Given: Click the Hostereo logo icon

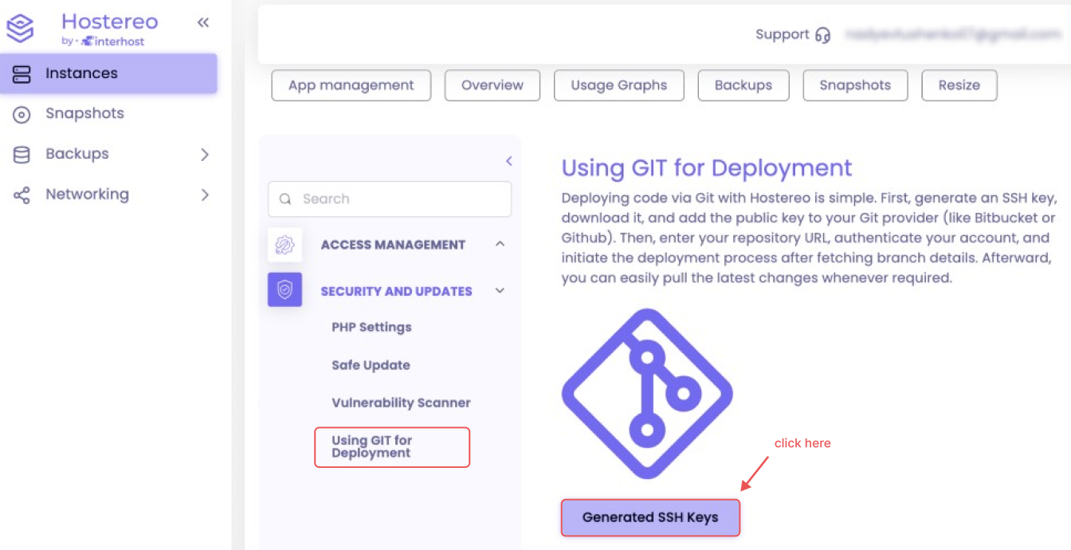Looking at the screenshot, I should [20, 28].
